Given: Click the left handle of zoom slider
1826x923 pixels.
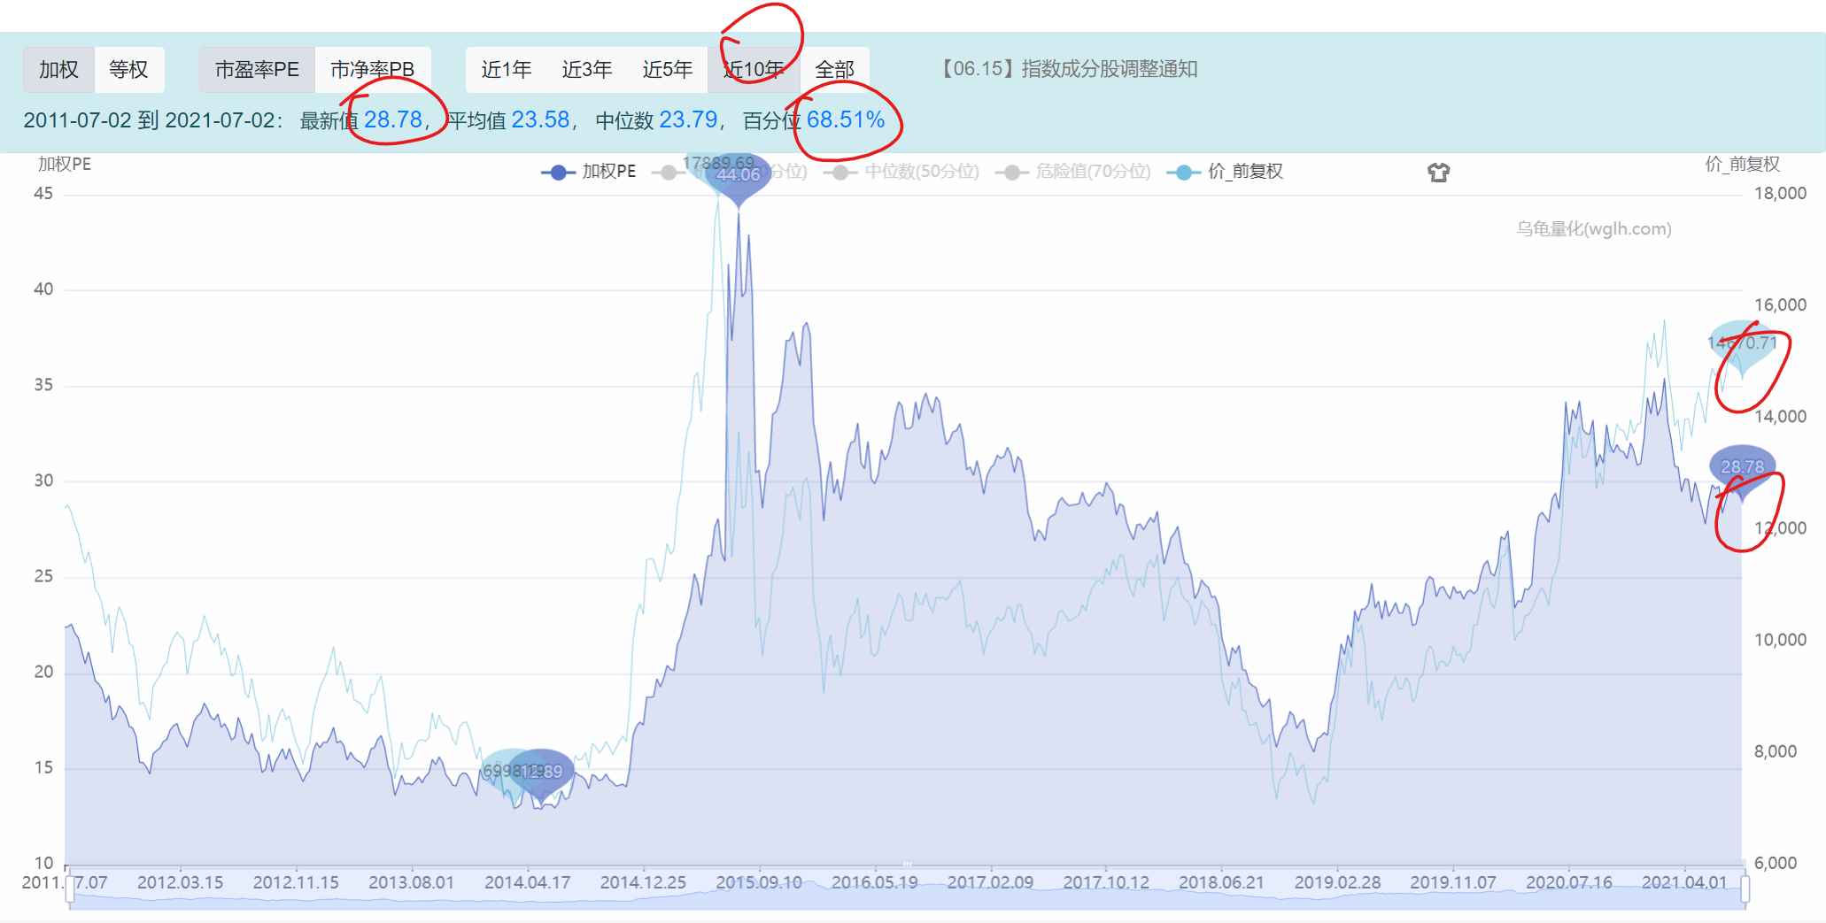Looking at the screenshot, I should [69, 888].
